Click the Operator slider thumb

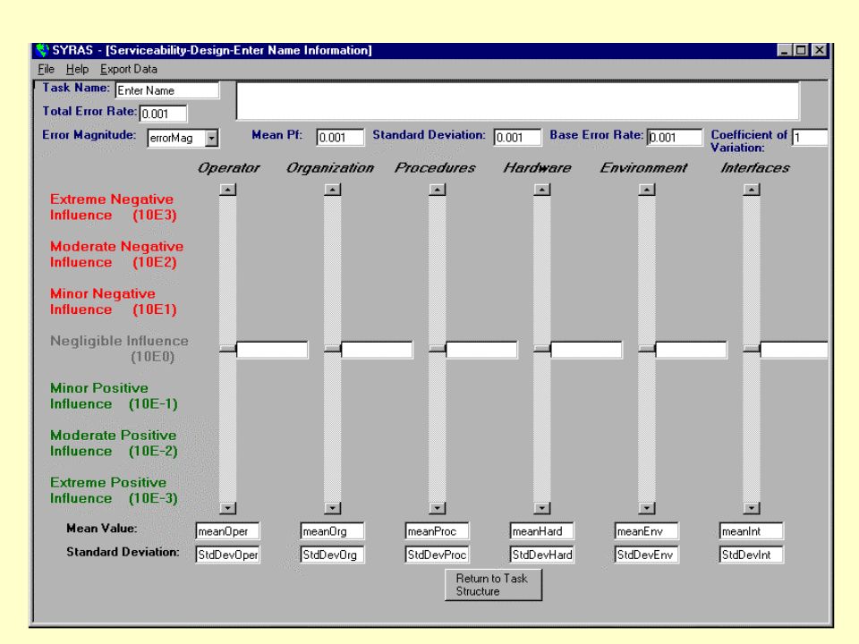pyautogui.click(x=228, y=349)
